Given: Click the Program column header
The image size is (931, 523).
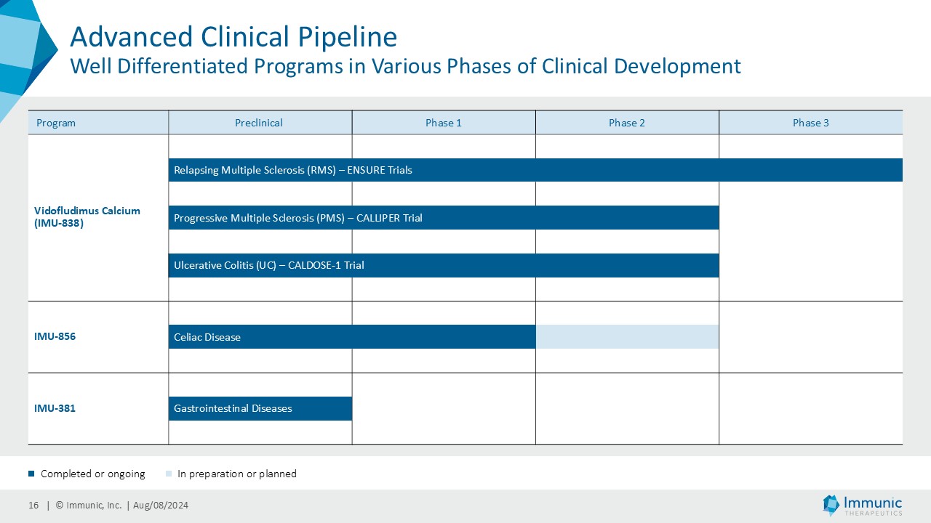Looking at the screenshot, I should (x=56, y=123).
